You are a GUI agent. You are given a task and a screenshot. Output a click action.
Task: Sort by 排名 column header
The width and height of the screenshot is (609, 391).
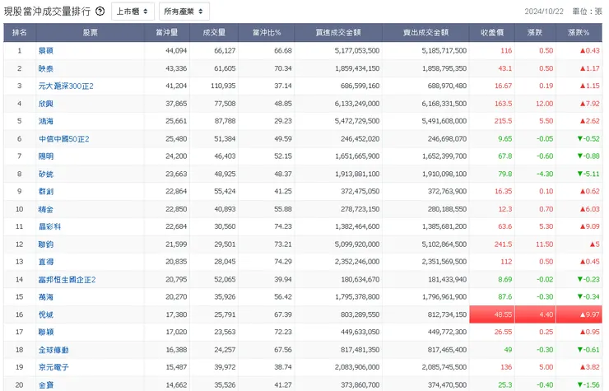coord(20,33)
